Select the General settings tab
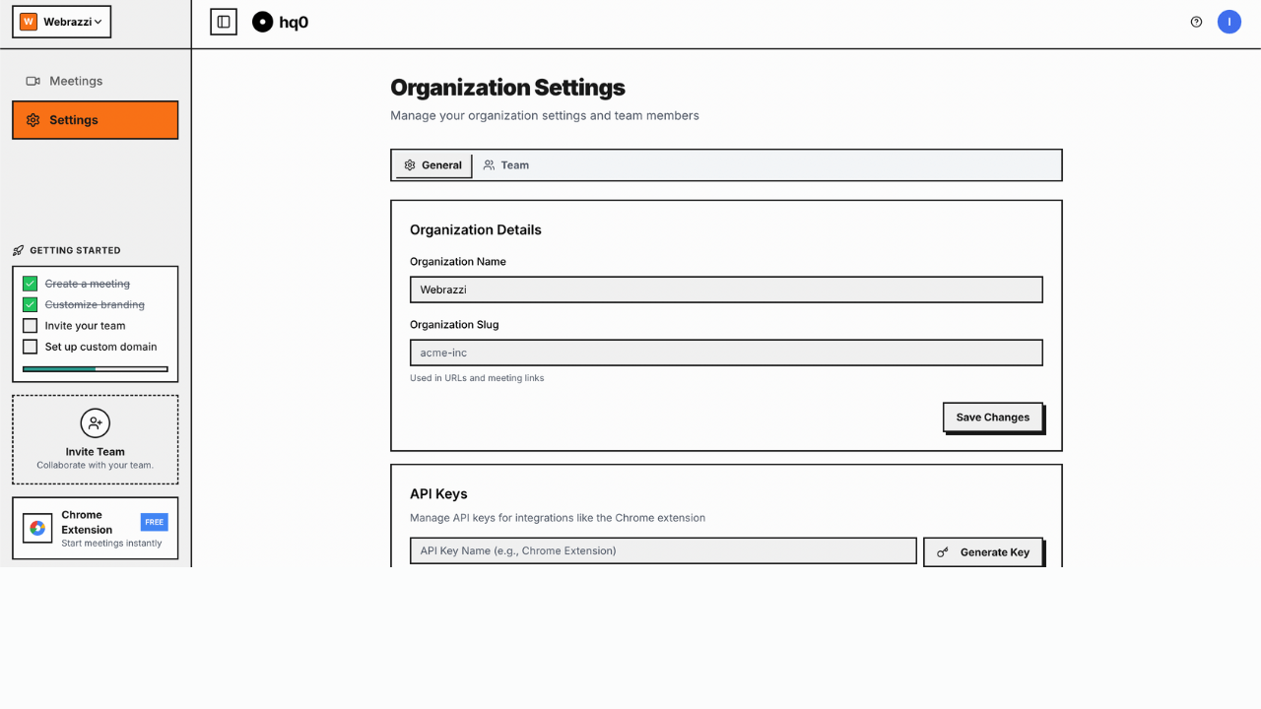 [x=432, y=164]
